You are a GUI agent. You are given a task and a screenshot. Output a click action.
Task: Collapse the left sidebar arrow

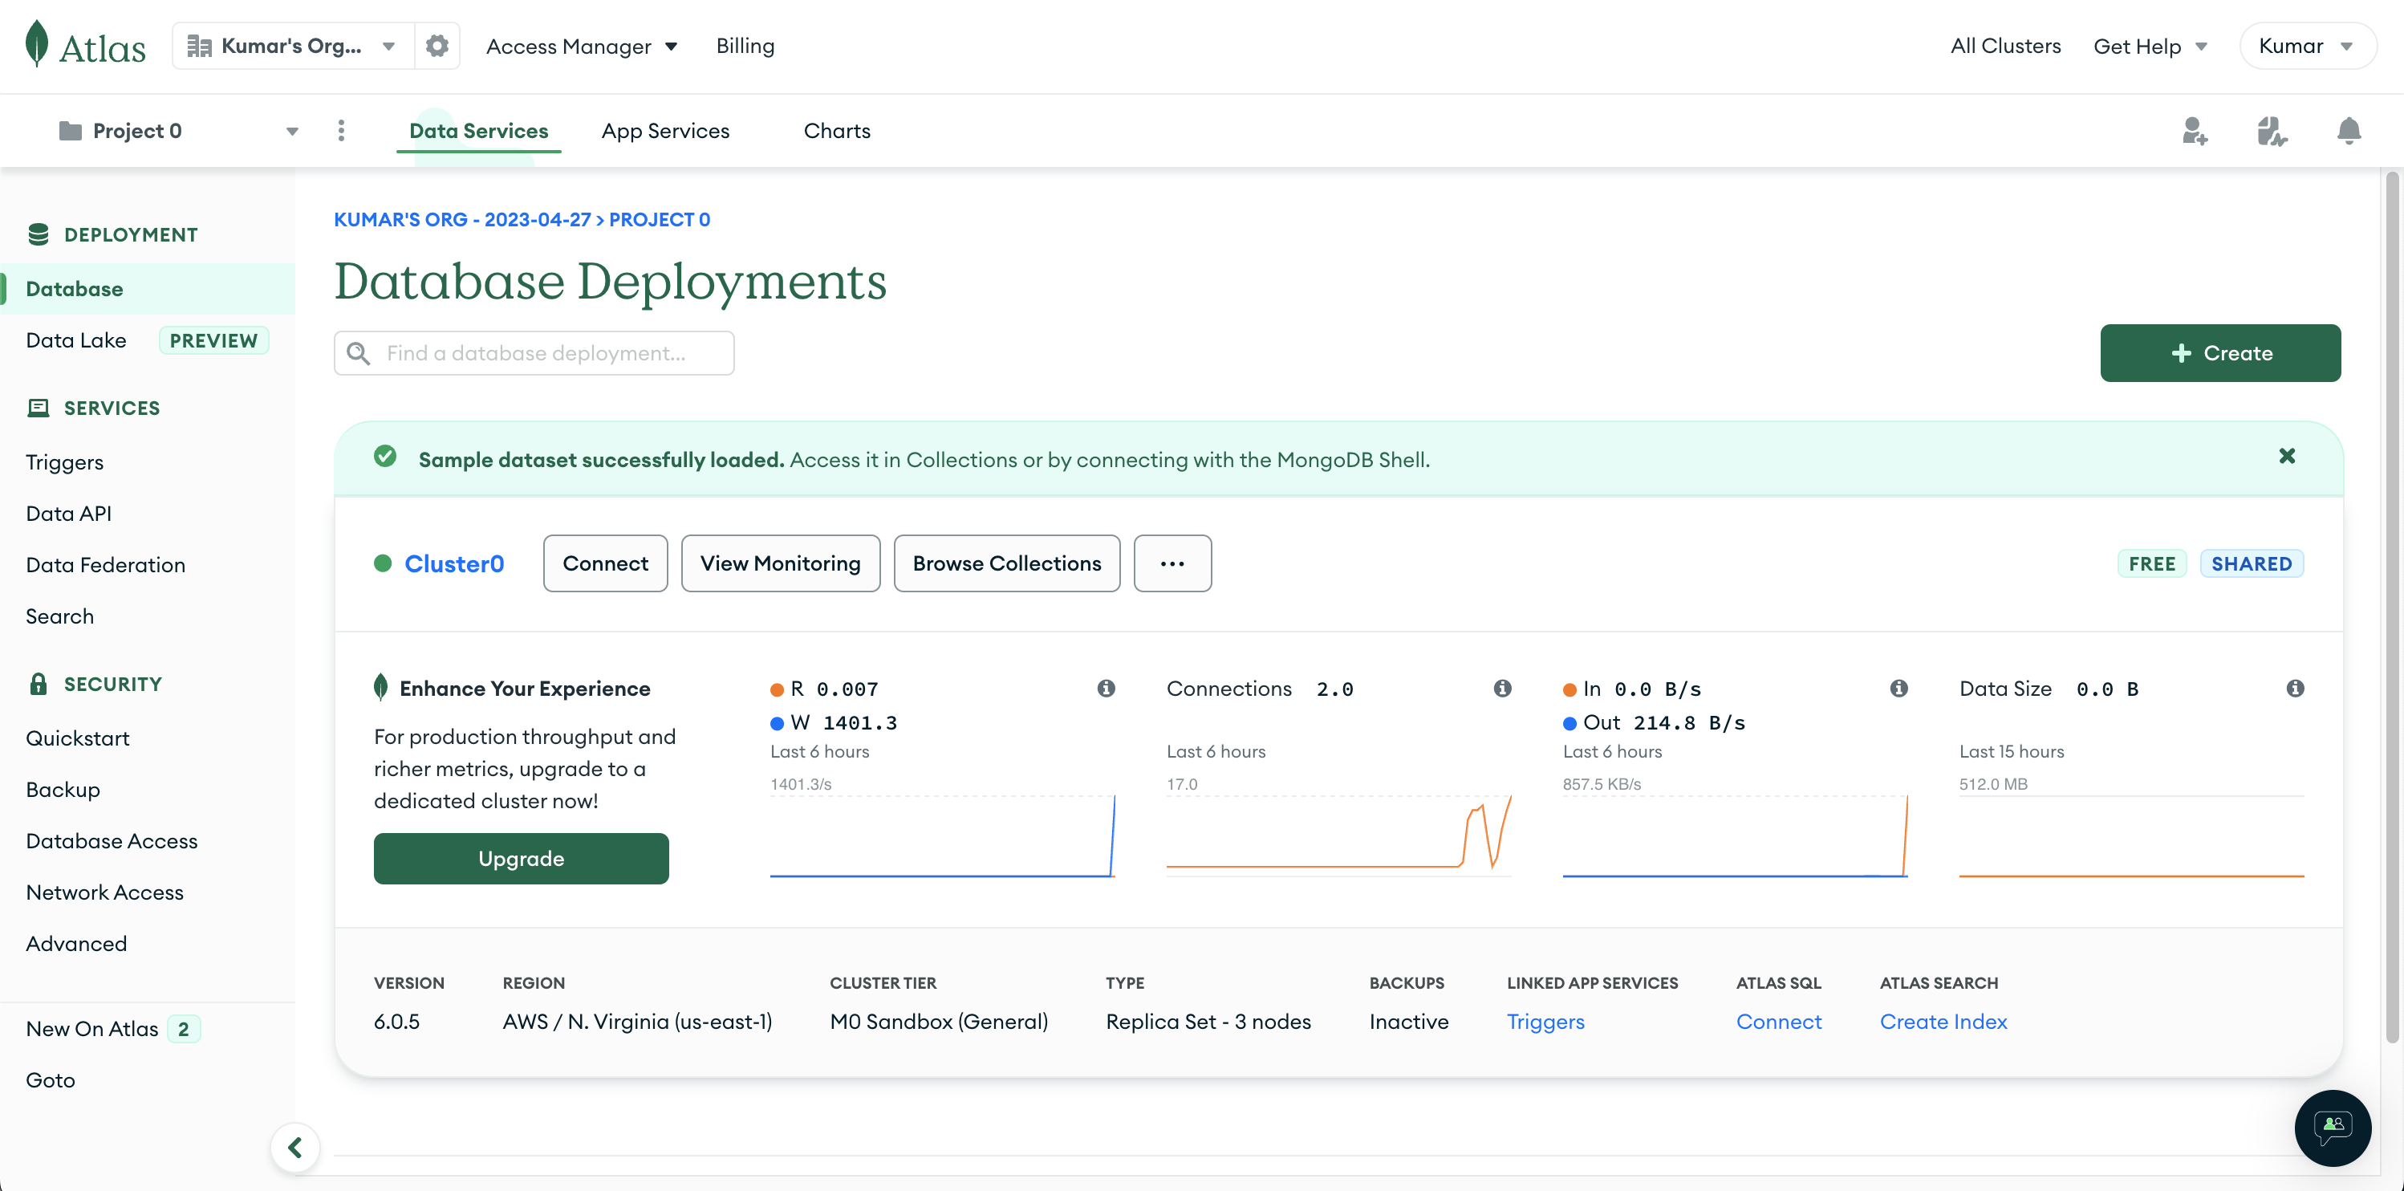point(295,1147)
